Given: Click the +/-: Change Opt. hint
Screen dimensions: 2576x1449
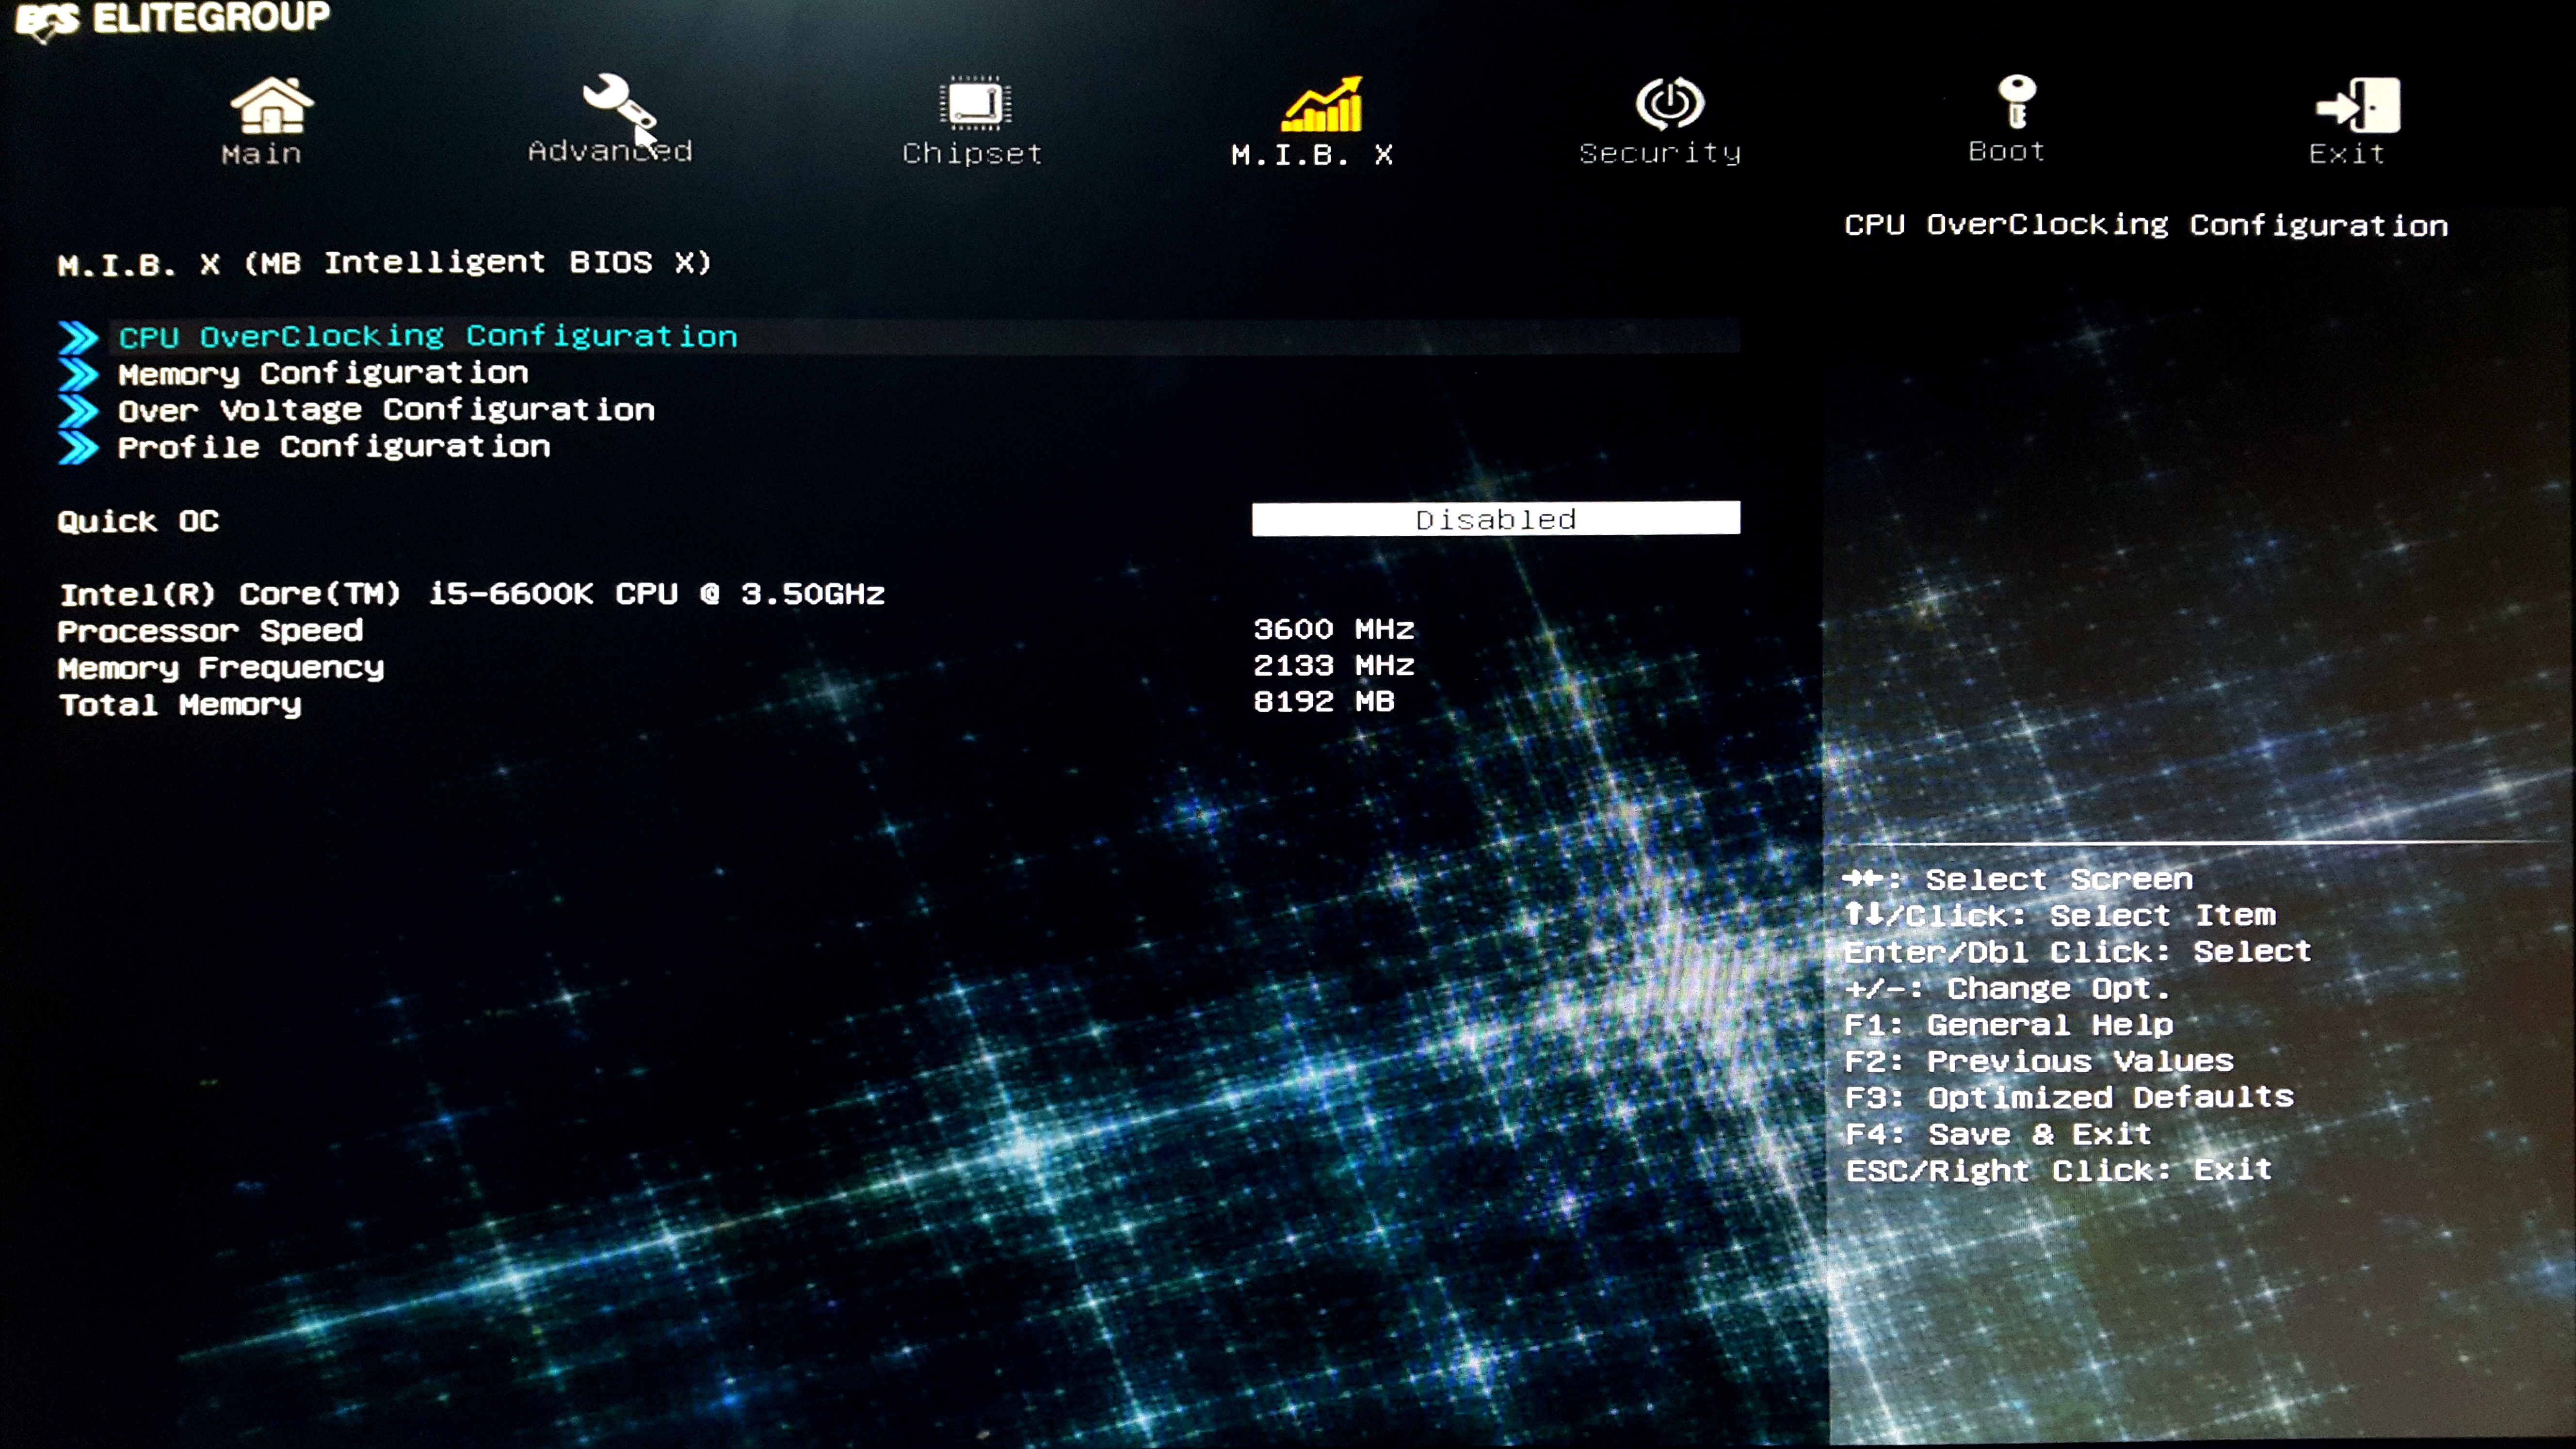Looking at the screenshot, I should tap(2007, 989).
